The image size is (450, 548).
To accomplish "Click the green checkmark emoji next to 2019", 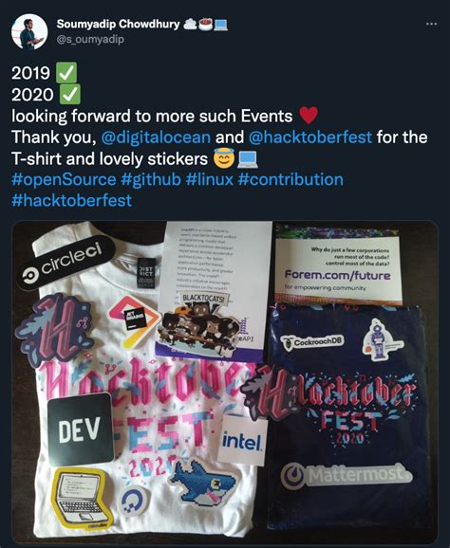I will (66, 73).
